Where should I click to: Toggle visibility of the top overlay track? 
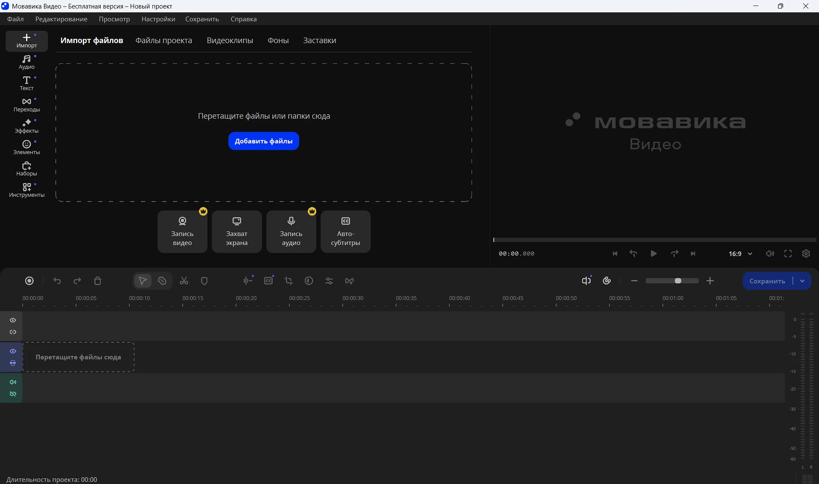pos(13,320)
